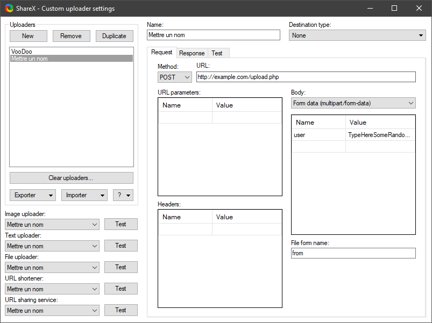Click empty Value cell in Headers table
Screen dimensions: 432x323
point(247,229)
